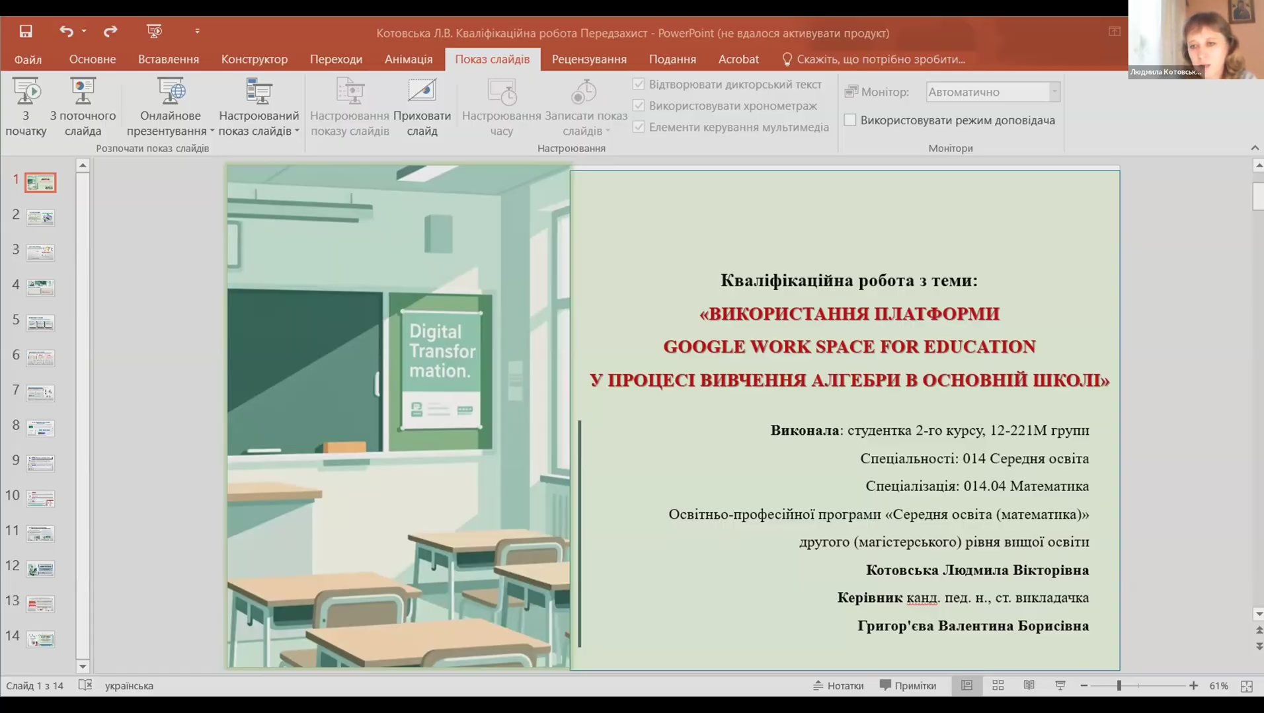Click the Save icon in title bar

(x=26, y=31)
